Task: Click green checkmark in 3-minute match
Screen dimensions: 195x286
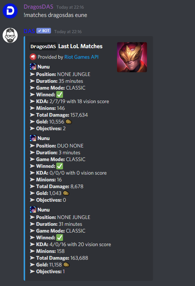Action: tap(60, 166)
